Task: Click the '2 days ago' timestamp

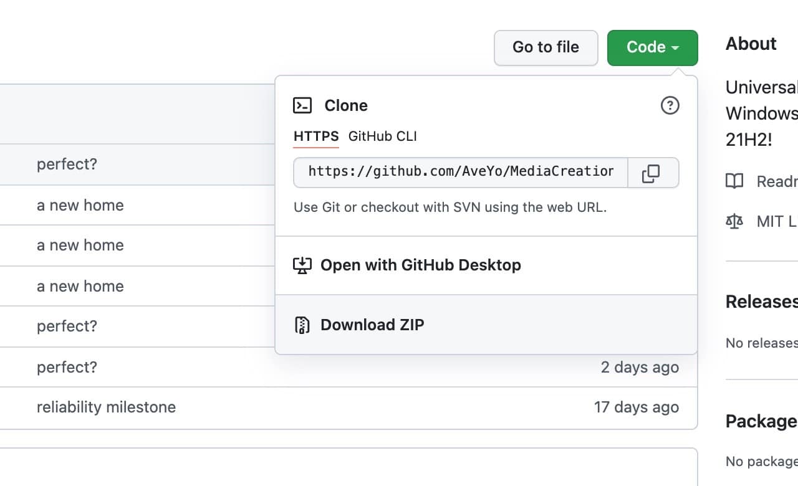Action: coord(640,367)
